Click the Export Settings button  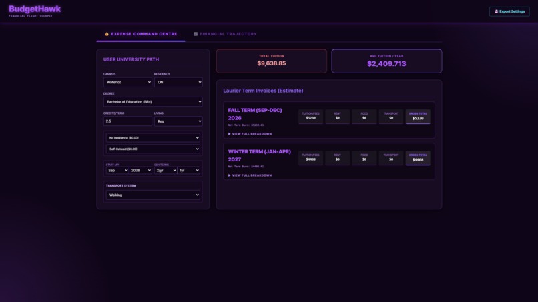tap(509, 11)
